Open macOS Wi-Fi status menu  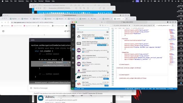[169, 1]
